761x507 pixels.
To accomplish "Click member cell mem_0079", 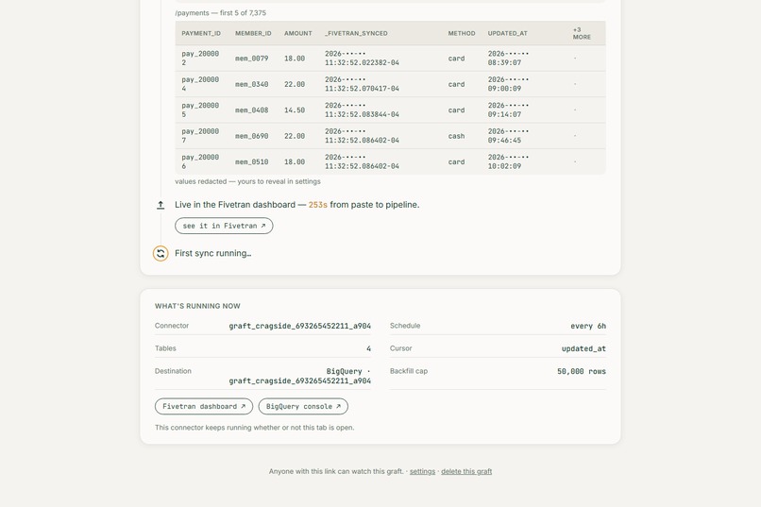I will point(252,59).
